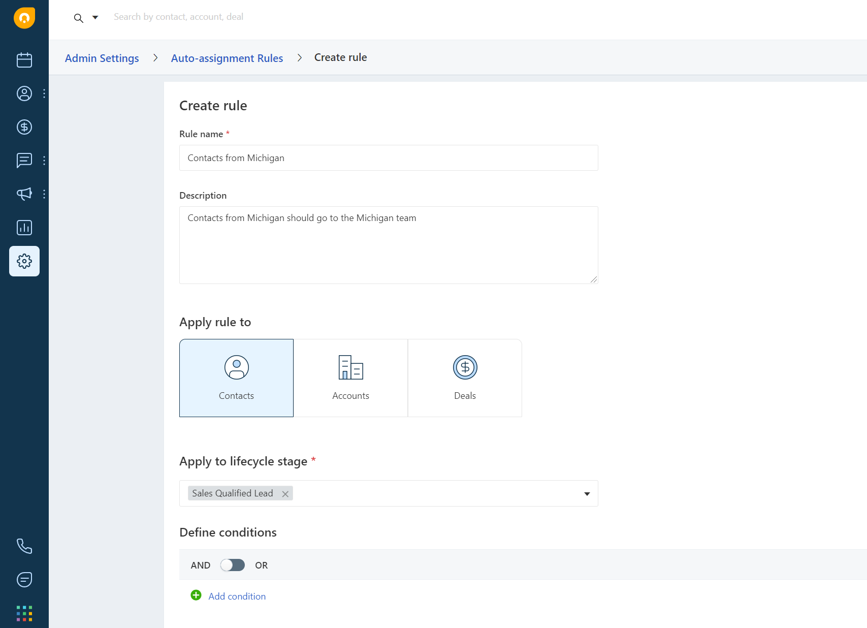Go to Admin Settings breadcrumb
This screenshot has height=628, width=867.
102,58
